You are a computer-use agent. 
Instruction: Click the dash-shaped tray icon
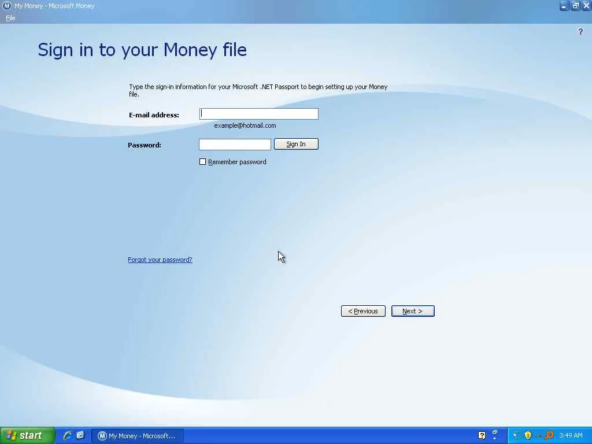538,436
